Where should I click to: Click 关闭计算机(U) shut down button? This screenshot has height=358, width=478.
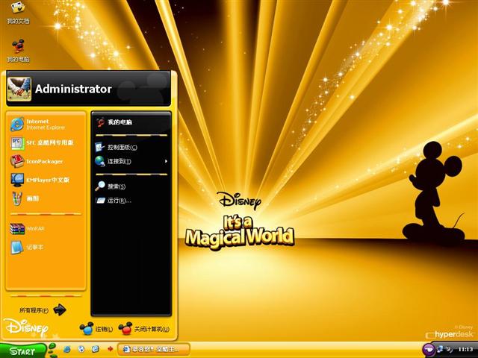144,329
